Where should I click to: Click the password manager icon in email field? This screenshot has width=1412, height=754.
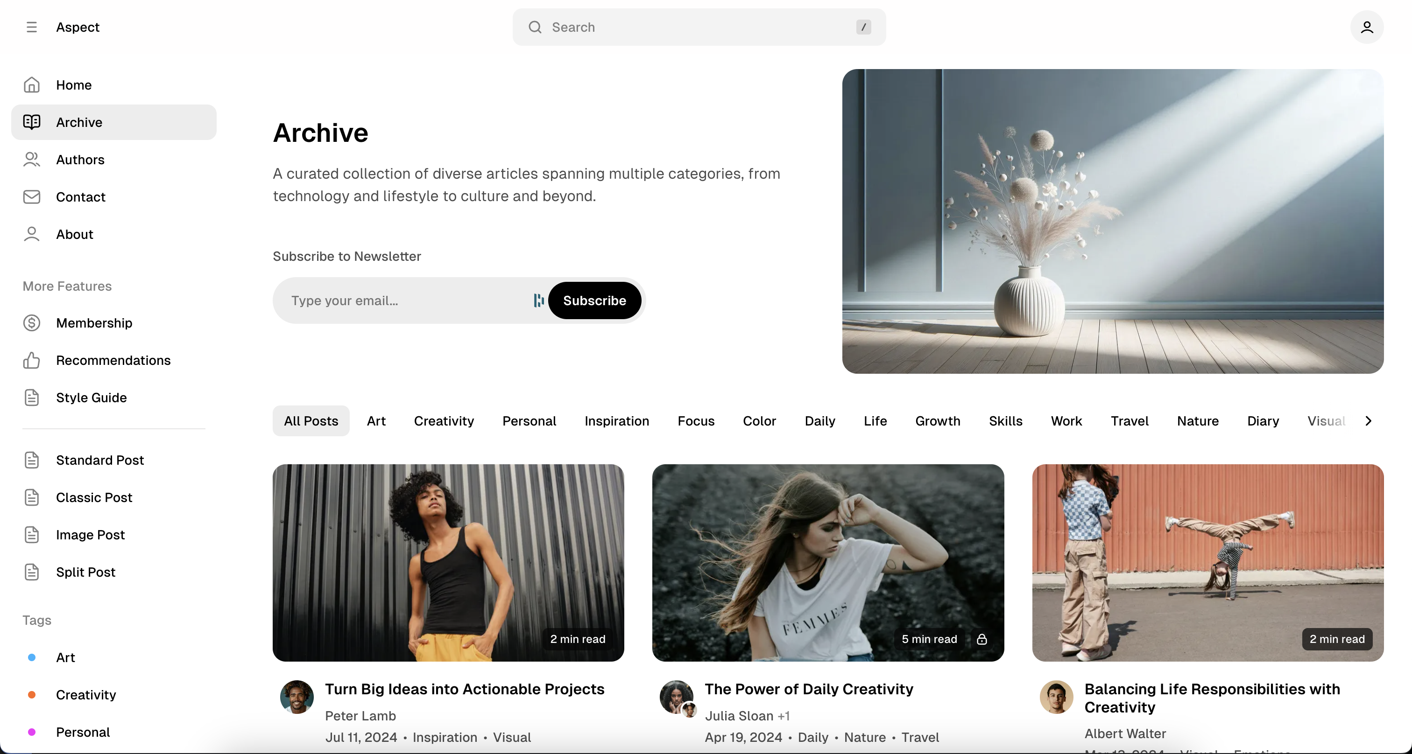pyautogui.click(x=538, y=300)
